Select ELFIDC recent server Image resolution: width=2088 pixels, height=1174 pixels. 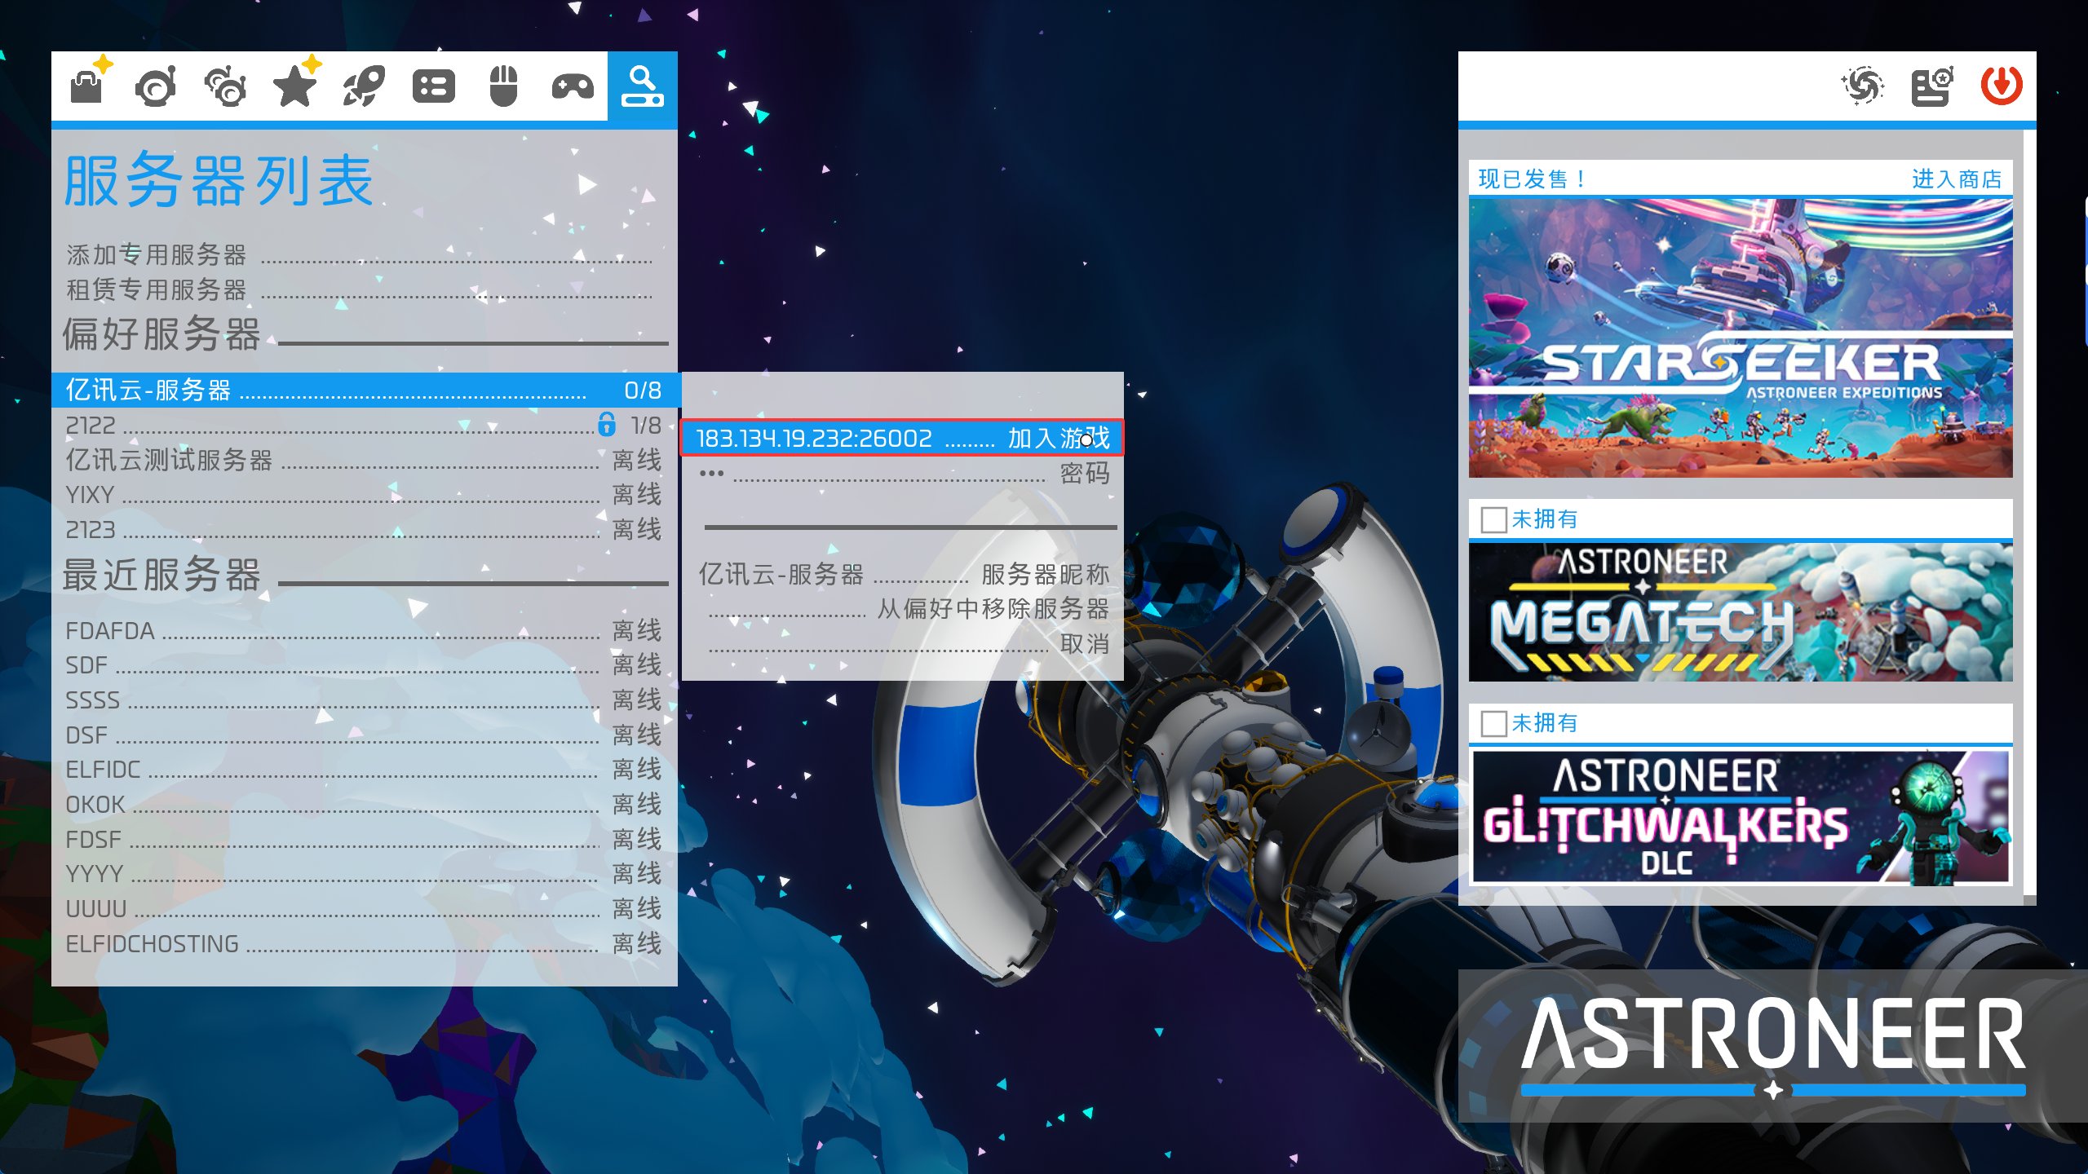[365, 769]
